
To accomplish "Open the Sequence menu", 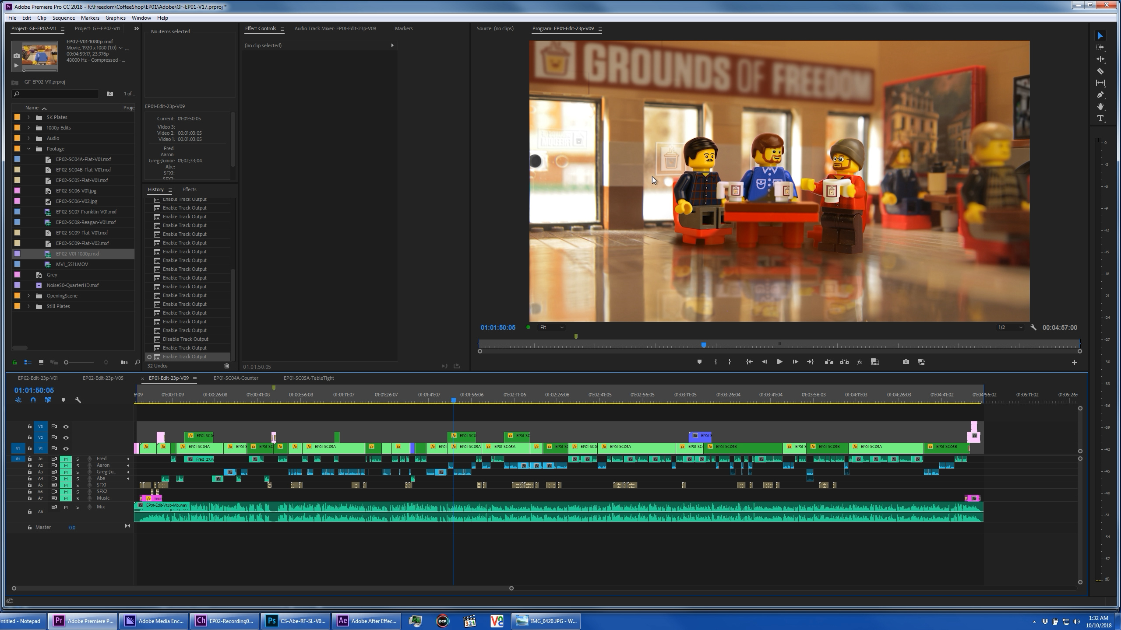I will pyautogui.click(x=63, y=18).
